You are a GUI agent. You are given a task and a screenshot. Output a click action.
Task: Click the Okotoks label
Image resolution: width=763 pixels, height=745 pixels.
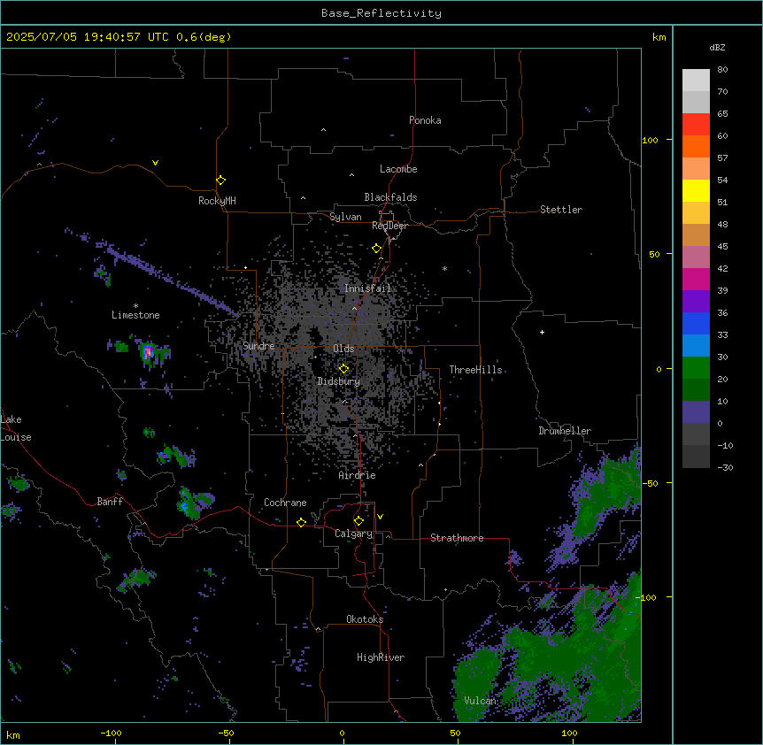coord(365,619)
